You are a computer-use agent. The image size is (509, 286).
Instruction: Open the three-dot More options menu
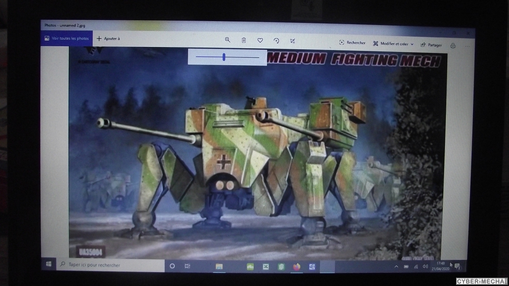467,46
